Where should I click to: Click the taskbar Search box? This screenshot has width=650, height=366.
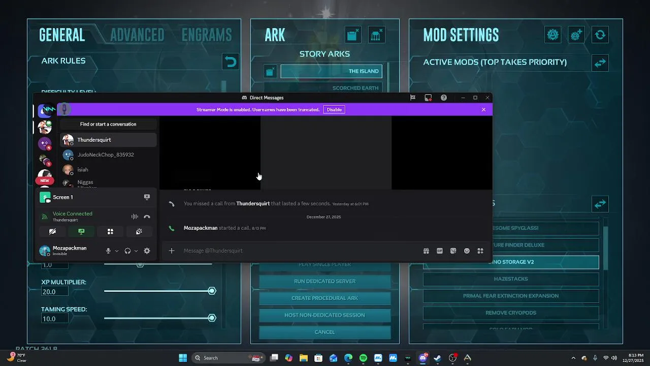click(227, 358)
